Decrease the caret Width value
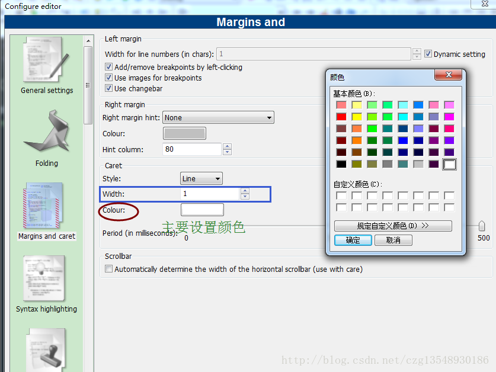 245,197
